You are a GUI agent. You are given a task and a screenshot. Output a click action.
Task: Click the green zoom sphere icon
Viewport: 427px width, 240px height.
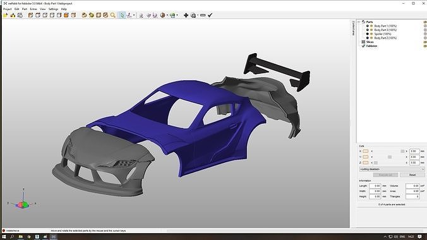coord(91,15)
